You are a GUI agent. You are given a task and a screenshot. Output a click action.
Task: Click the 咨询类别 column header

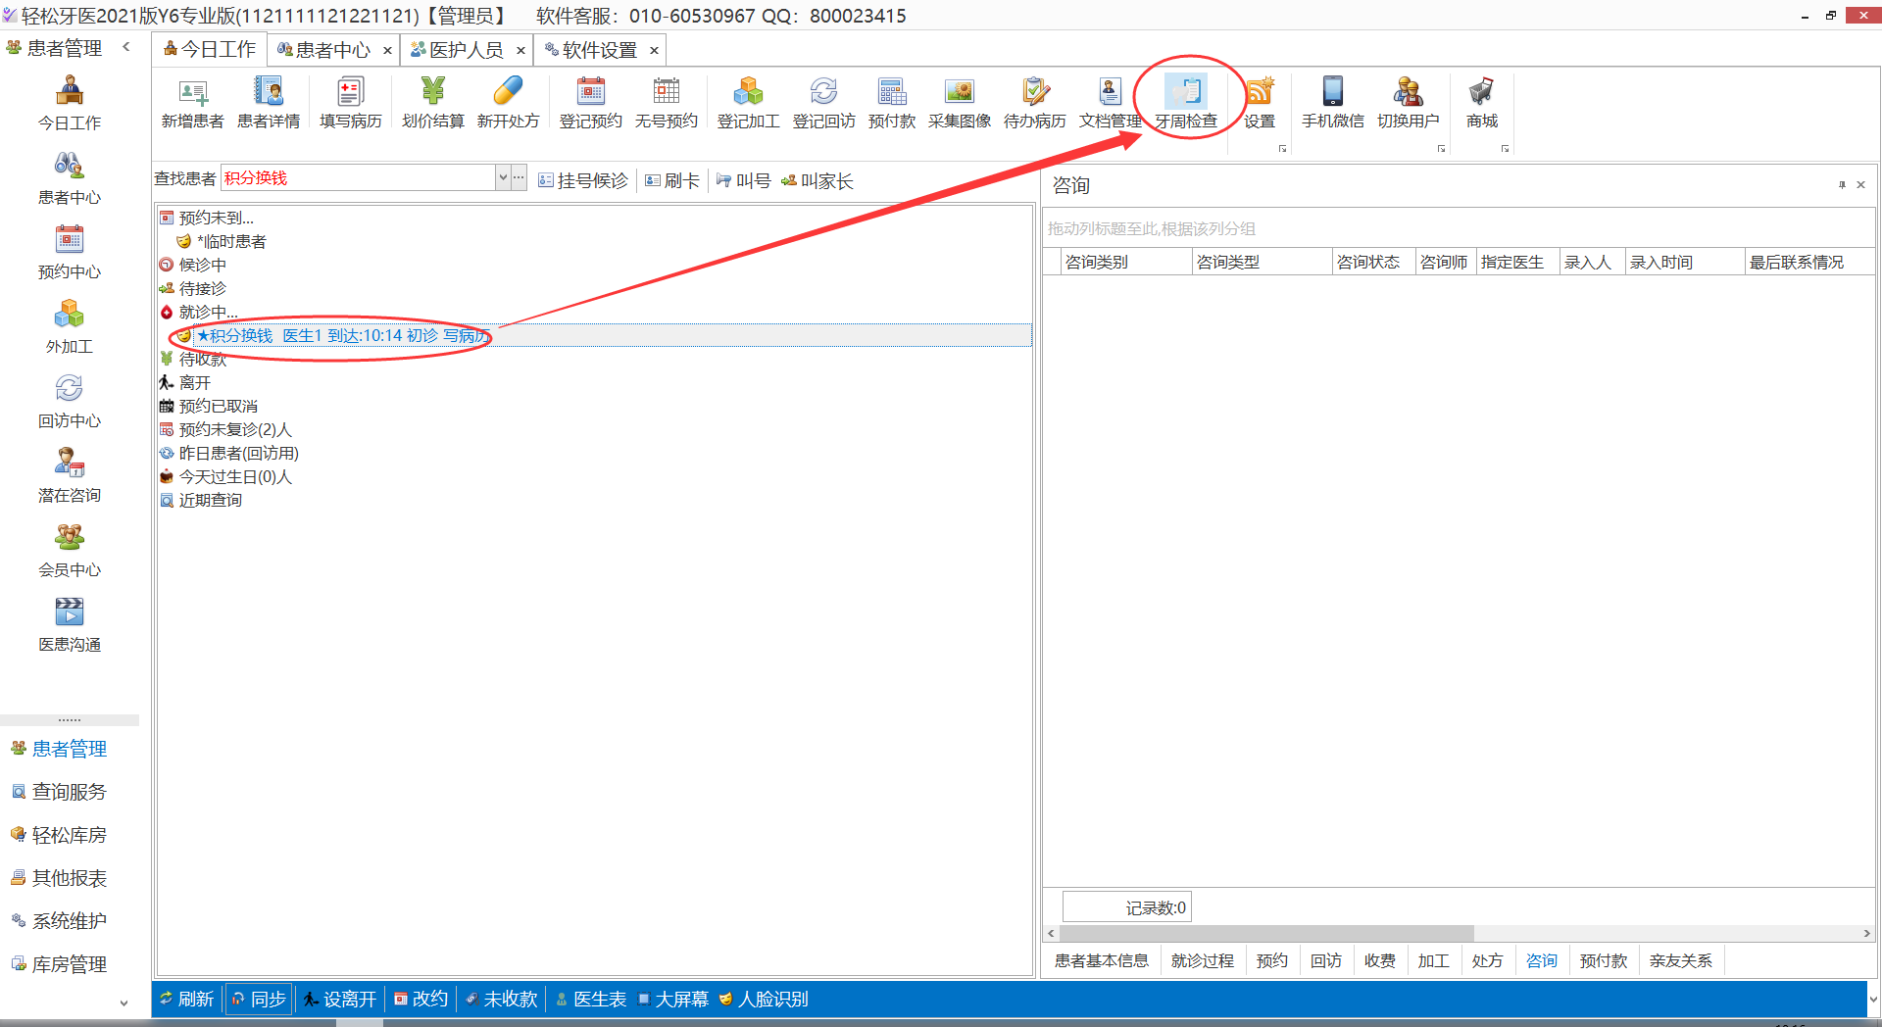pyautogui.click(x=1126, y=262)
